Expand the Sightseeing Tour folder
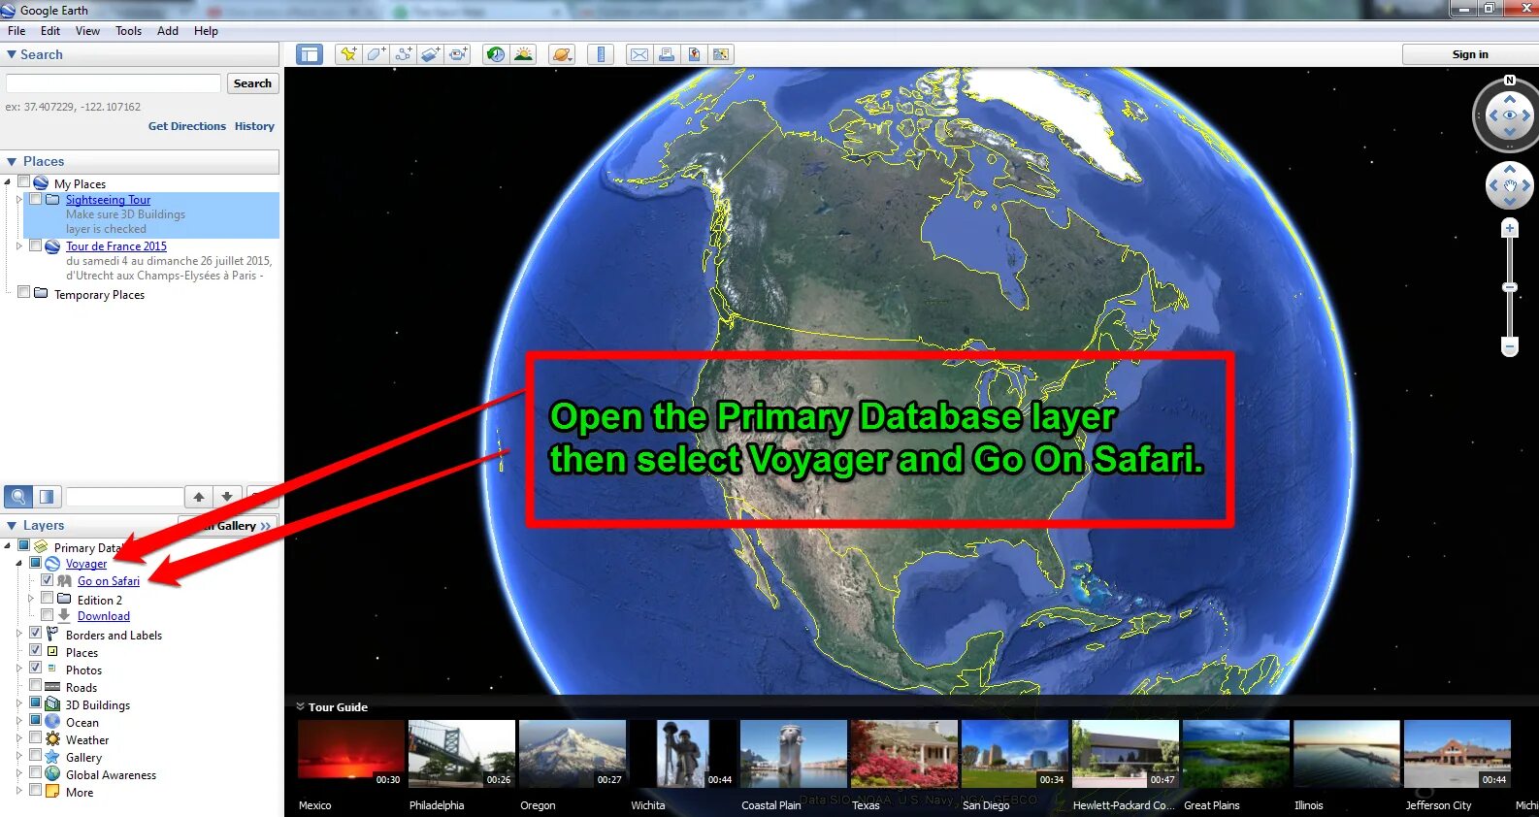 19,199
